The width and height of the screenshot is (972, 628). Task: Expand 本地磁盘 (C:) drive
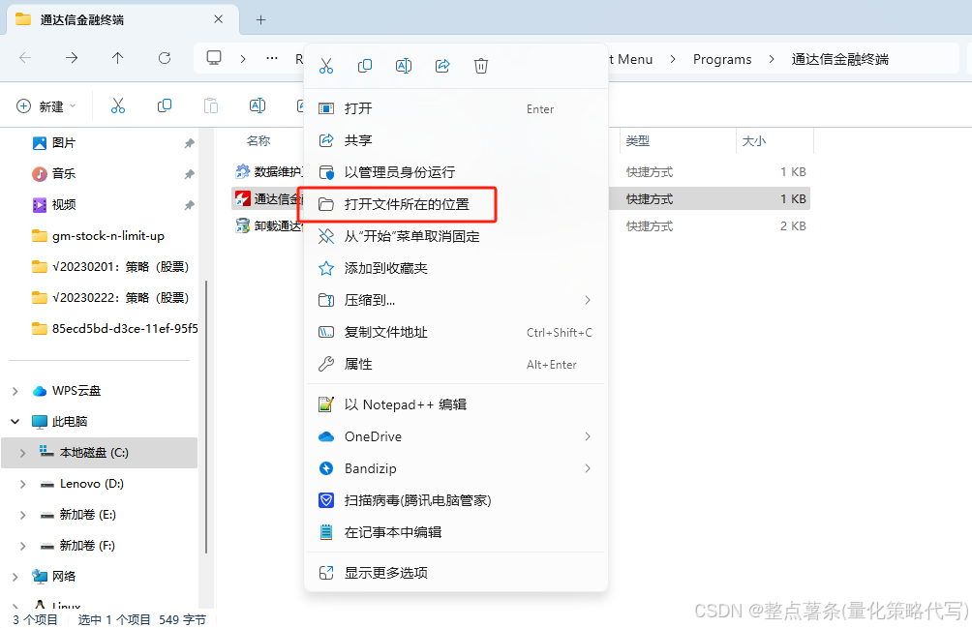click(23, 453)
